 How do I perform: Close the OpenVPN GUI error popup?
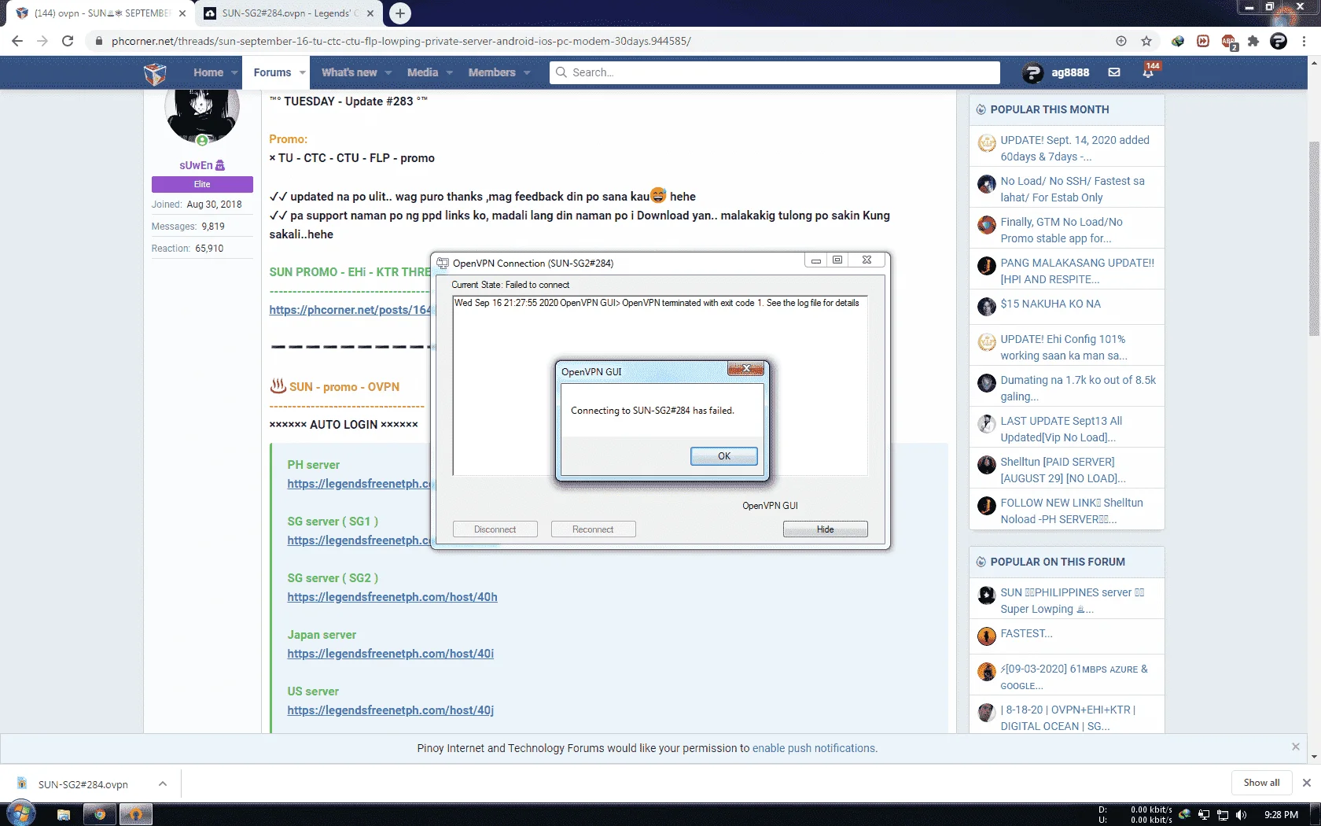coord(745,369)
